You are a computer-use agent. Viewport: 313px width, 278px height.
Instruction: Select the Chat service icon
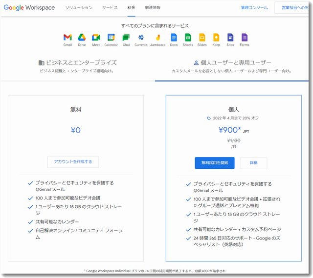pyautogui.click(x=126, y=37)
